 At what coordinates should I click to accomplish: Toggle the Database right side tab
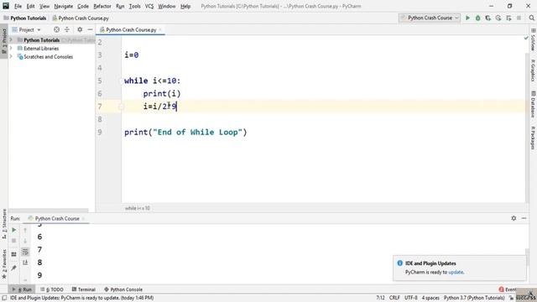click(x=533, y=104)
